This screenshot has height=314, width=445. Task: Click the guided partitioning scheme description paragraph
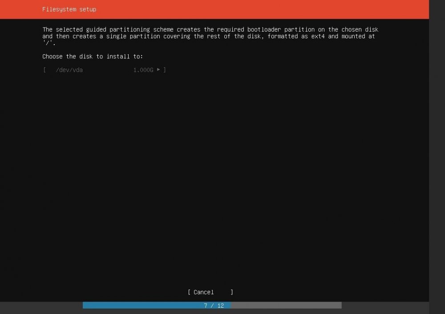click(210, 36)
